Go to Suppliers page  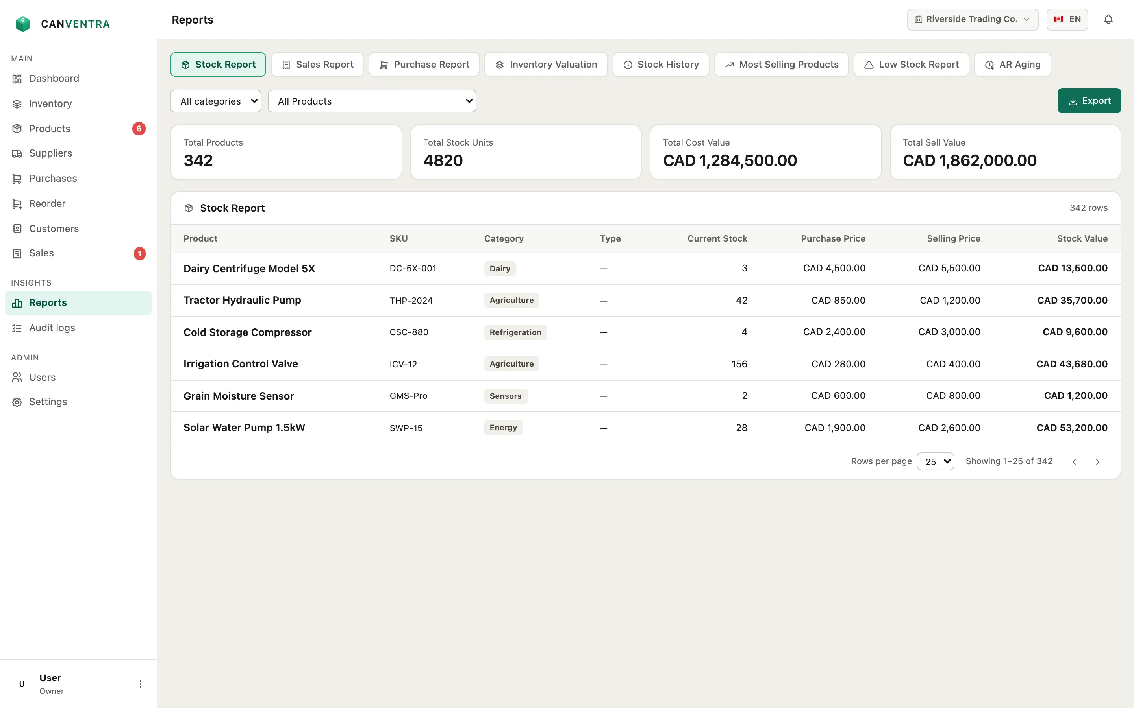tap(78, 153)
